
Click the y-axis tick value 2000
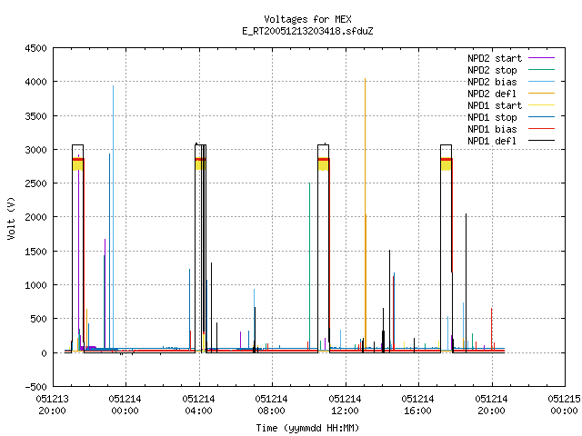tap(35, 217)
